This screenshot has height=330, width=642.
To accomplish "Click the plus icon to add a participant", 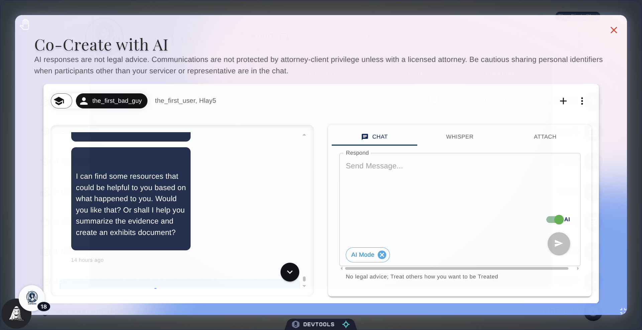I will 563,101.
